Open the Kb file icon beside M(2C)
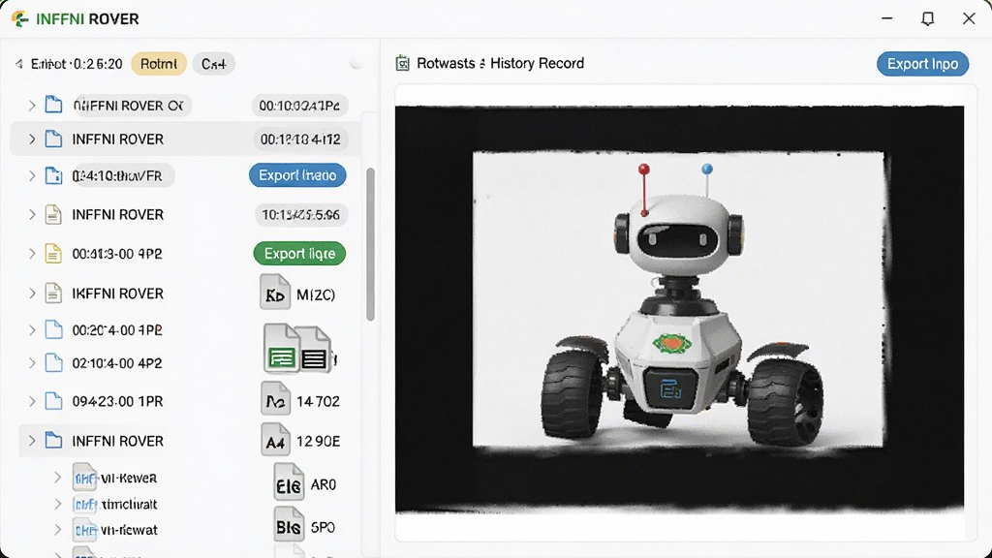 [x=275, y=292]
